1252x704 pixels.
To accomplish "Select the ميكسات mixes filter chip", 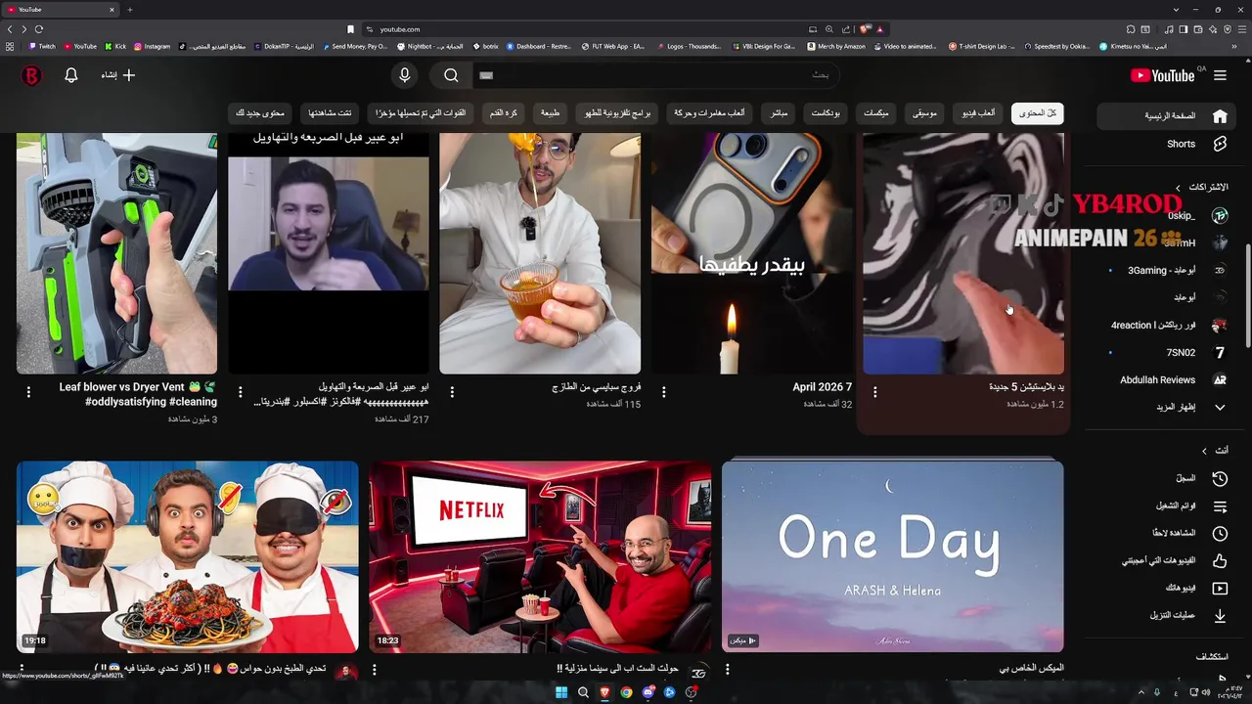I will coord(875,113).
